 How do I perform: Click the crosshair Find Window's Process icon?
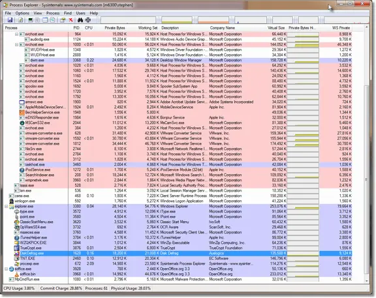coord(88,20)
